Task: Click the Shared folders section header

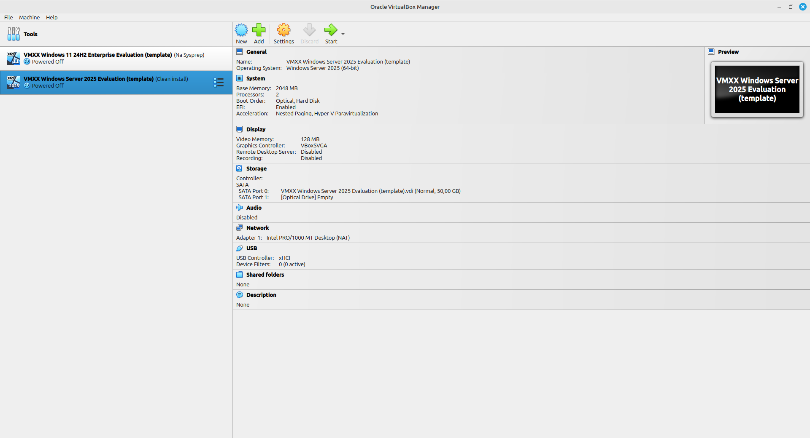Action: pos(265,275)
